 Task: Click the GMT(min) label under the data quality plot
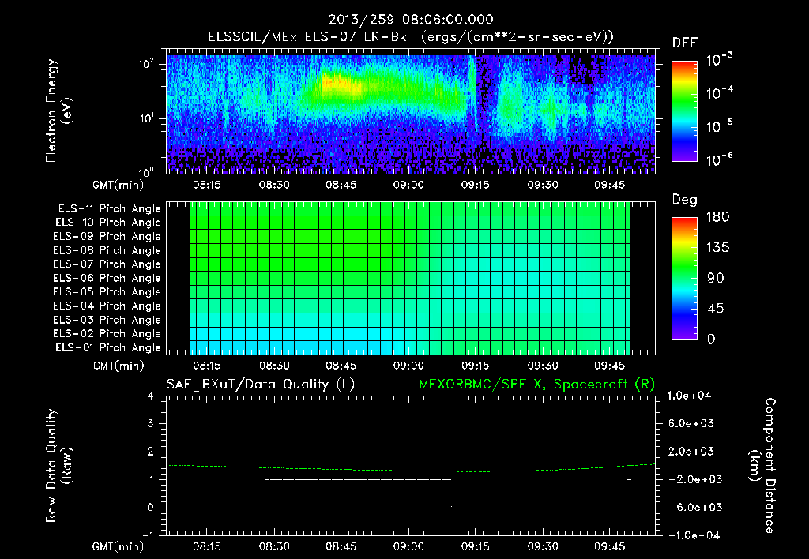119,546
